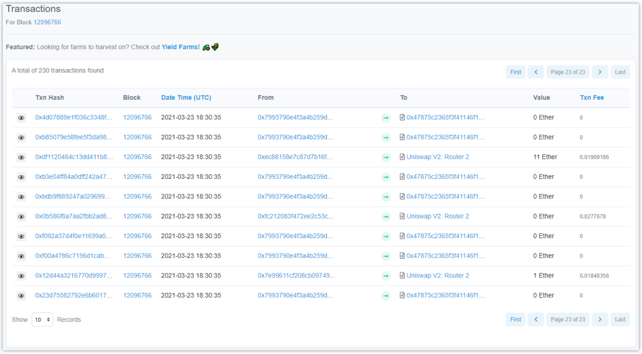Viewport: 642px width, 354px height.
Task: Open the Yield Farms featured link
Action: 181,47
